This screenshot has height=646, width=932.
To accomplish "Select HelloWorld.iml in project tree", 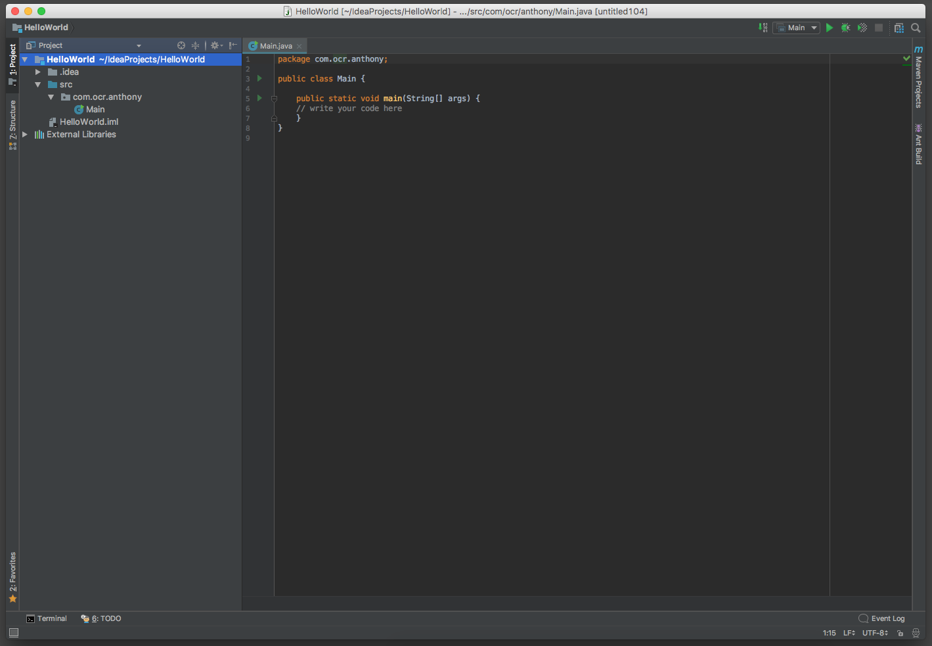I will [x=89, y=122].
